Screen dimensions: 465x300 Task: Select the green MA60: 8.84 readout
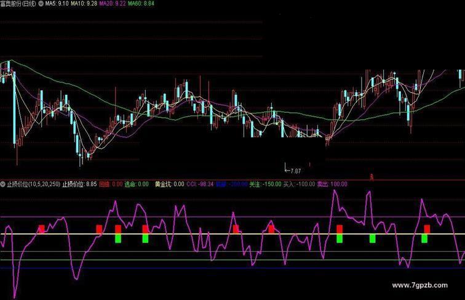click(x=141, y=4)
